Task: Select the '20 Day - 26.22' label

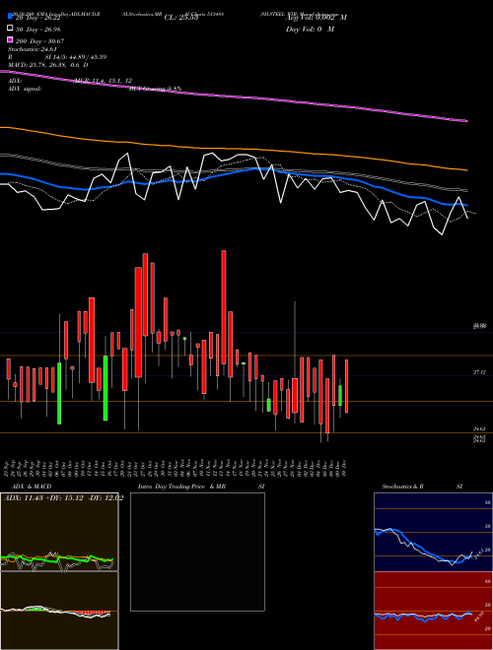Action: [x=38, y=18]
